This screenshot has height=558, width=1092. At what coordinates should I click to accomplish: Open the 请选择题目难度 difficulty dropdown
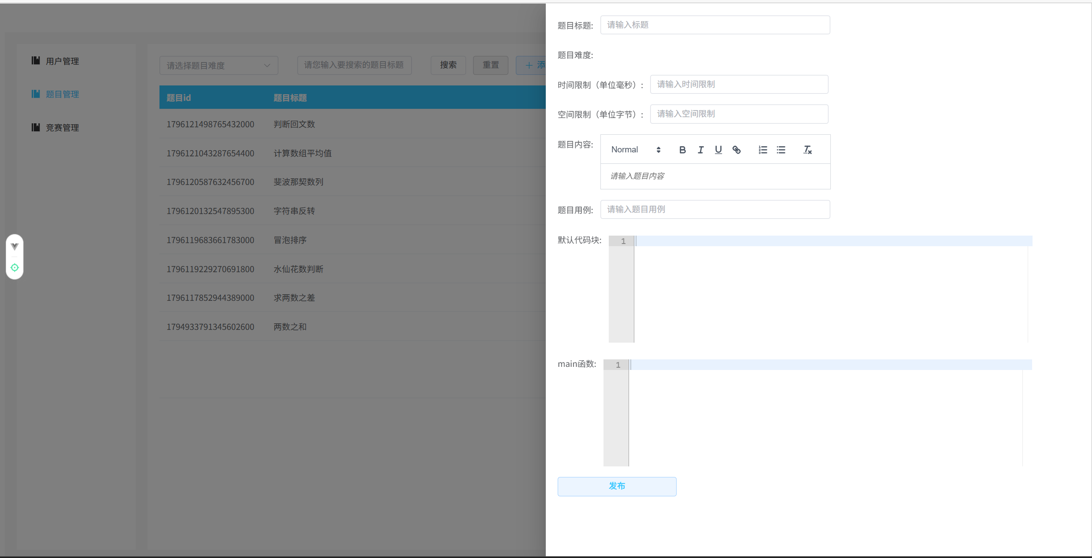[218, 65]
